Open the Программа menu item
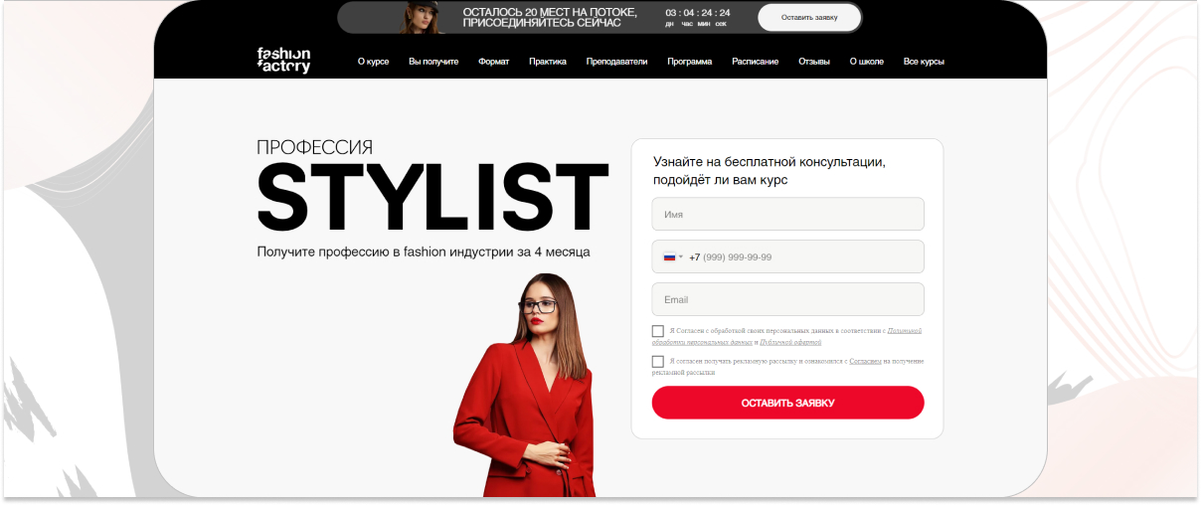This screenshot has height=505, width=1201. point(690,62)
